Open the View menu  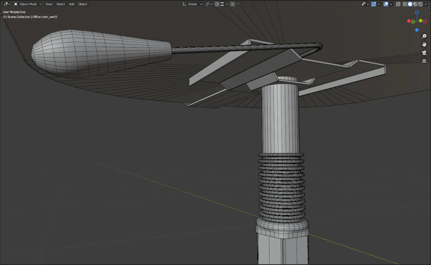(x=49, y=4)
